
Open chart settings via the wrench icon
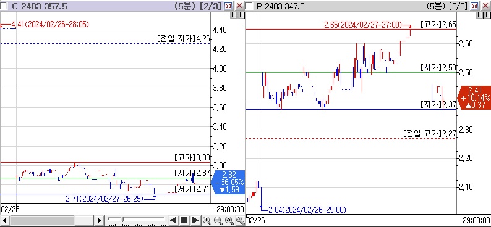click(x=240, y=220)
